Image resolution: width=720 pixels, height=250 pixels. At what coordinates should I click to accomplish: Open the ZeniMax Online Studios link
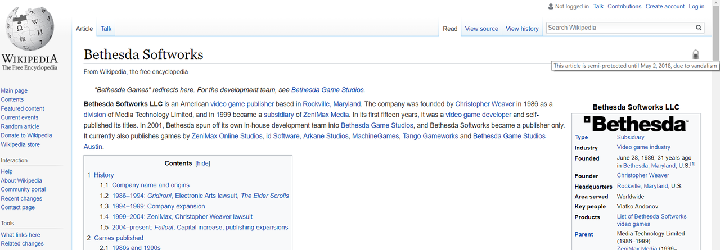[227, 136]
